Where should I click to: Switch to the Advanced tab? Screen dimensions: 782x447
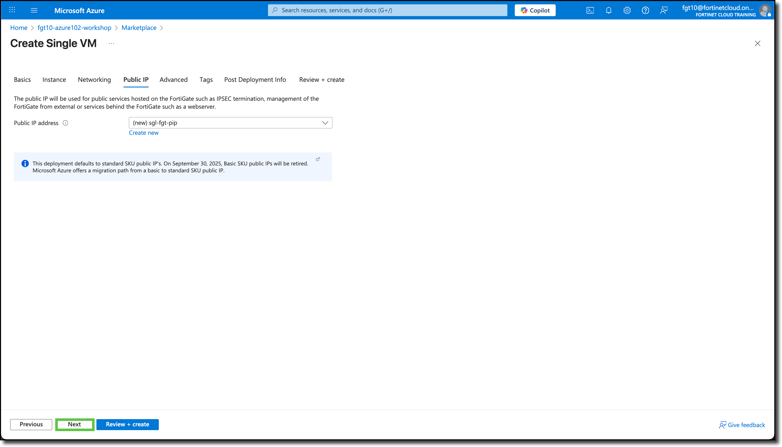(x=173, y=80)
